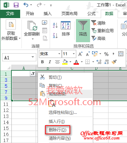
Task: Apply red font color
Action: (76, 62)
